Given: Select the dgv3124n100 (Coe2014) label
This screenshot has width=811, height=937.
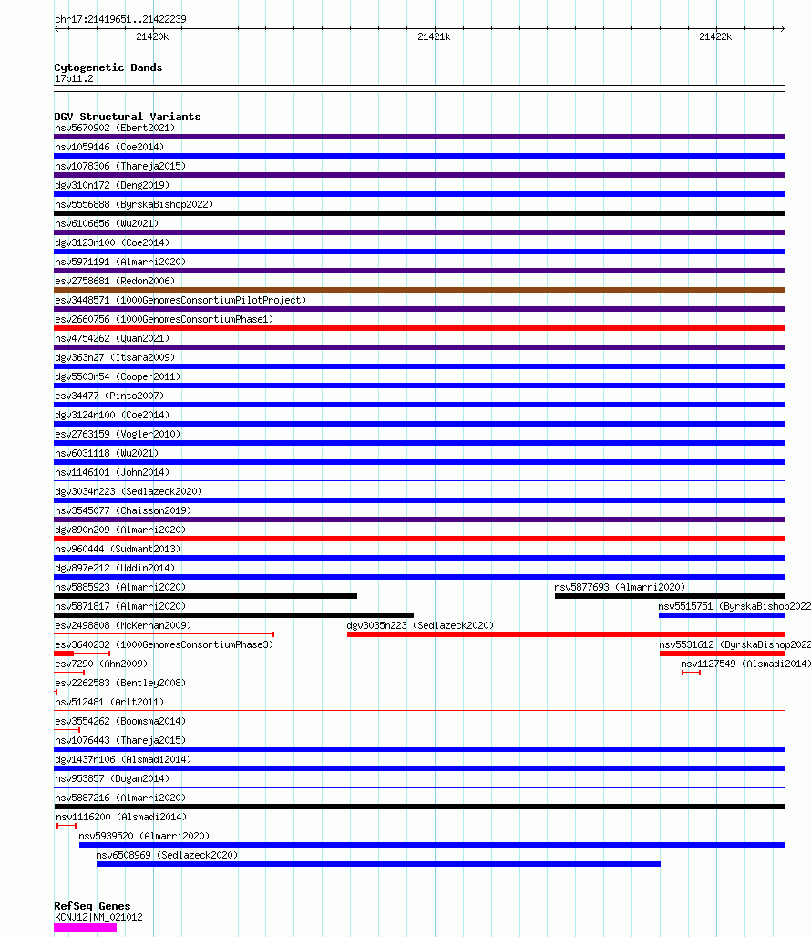Looking at the screenshot, I should tap(112, 415).
